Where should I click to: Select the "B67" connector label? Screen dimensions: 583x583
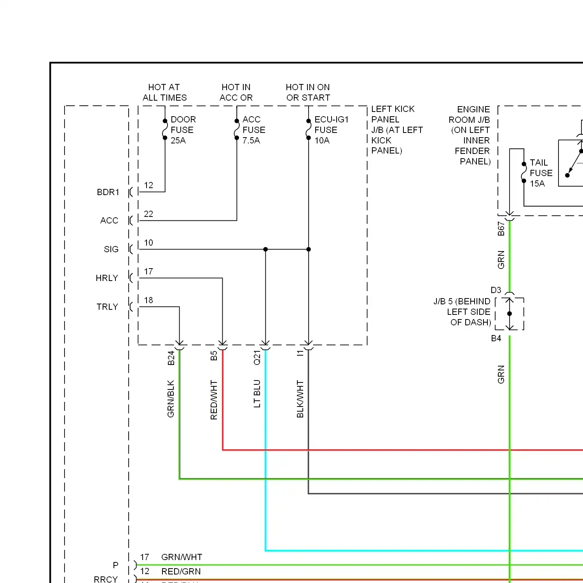pos(501,229)
